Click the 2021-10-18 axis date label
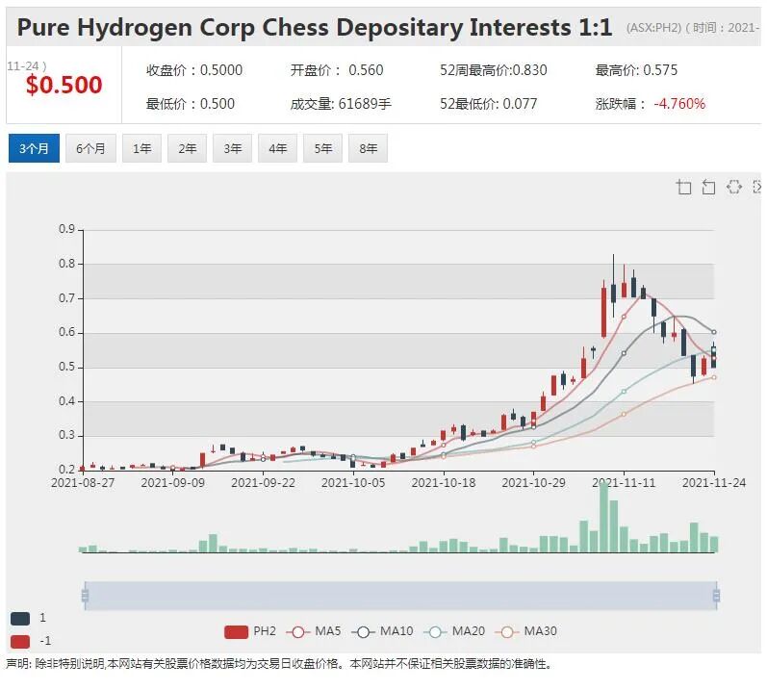 click(444, 483)
